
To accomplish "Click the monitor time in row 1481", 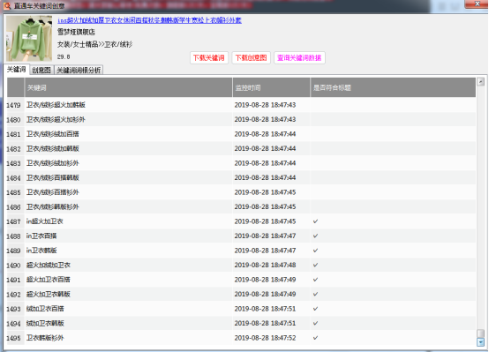I will point(265,134).
